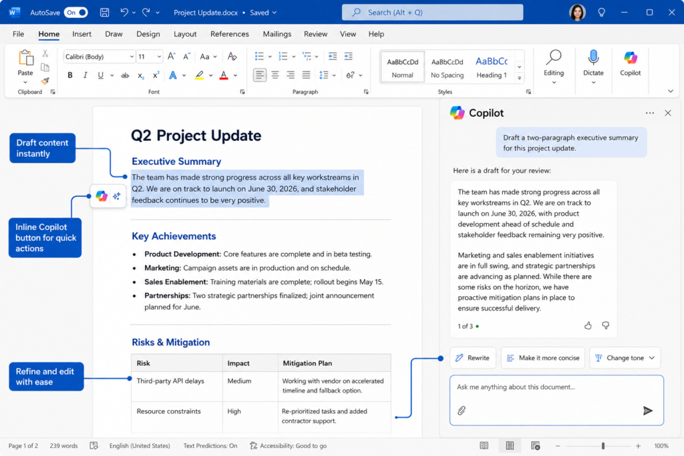The image size is (684, 456).
Task: Select the Format Painter brush icon
Action: tap(45, 81)
